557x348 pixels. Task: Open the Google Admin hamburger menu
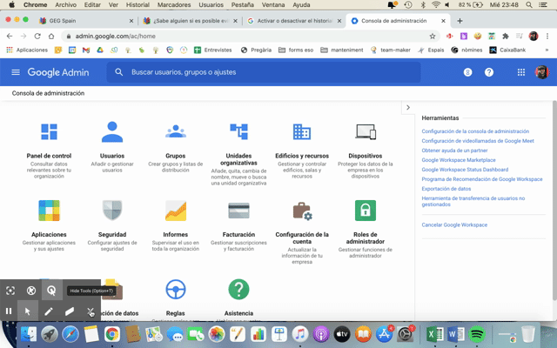pyautogui.click(x=16, y=72)
